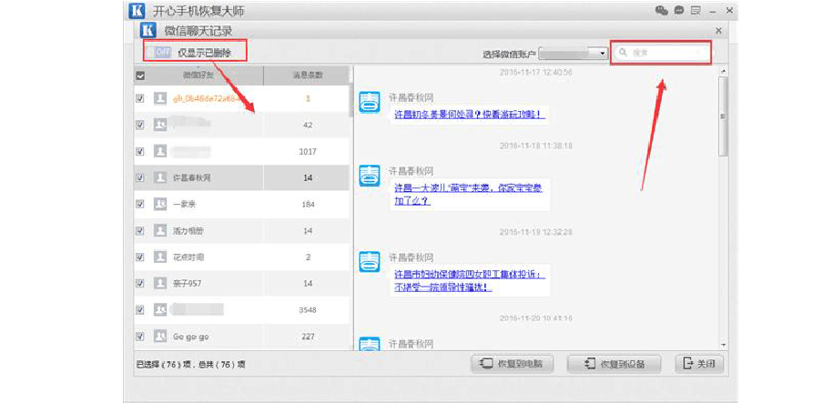The height and width of the screenshot is (403, 813).
Task: Uncheck the Go go go checkbox
Action: [139, 337]
